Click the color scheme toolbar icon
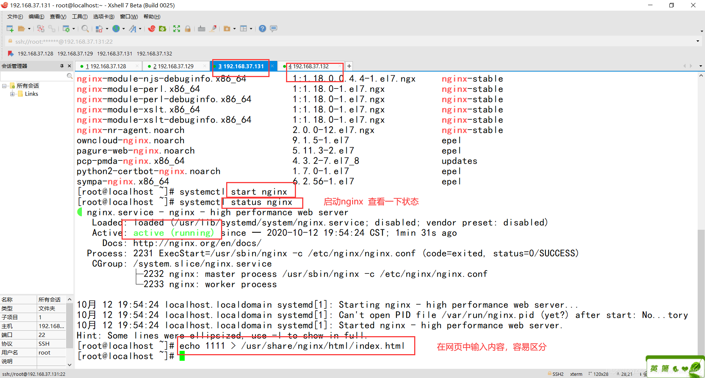Screen dimensions: 705x378 tap(99, 29)
